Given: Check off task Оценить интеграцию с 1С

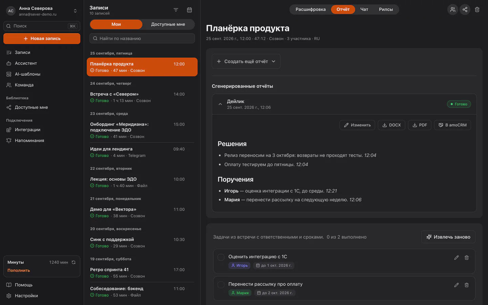Looking at the screenshot, I should [x=221, y=257].
